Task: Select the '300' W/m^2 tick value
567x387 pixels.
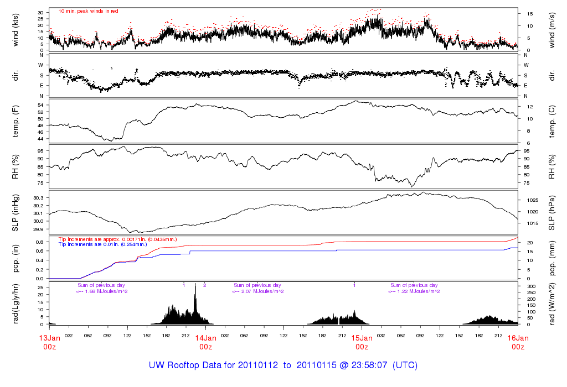Action: [531, 286]
